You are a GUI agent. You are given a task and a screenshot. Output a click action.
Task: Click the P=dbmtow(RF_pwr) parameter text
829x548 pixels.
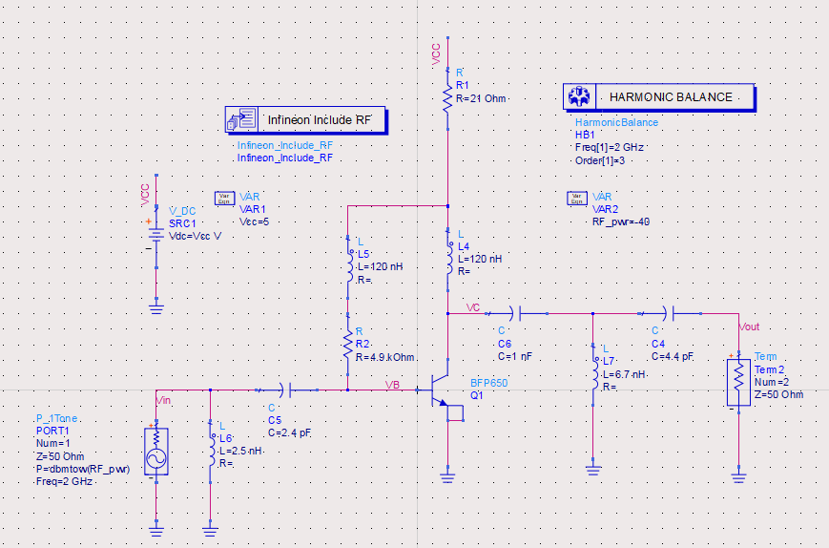tap(82, 469)
